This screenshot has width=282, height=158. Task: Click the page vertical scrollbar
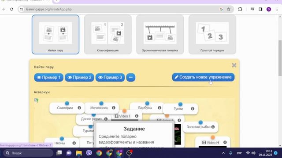click(280, 58)
